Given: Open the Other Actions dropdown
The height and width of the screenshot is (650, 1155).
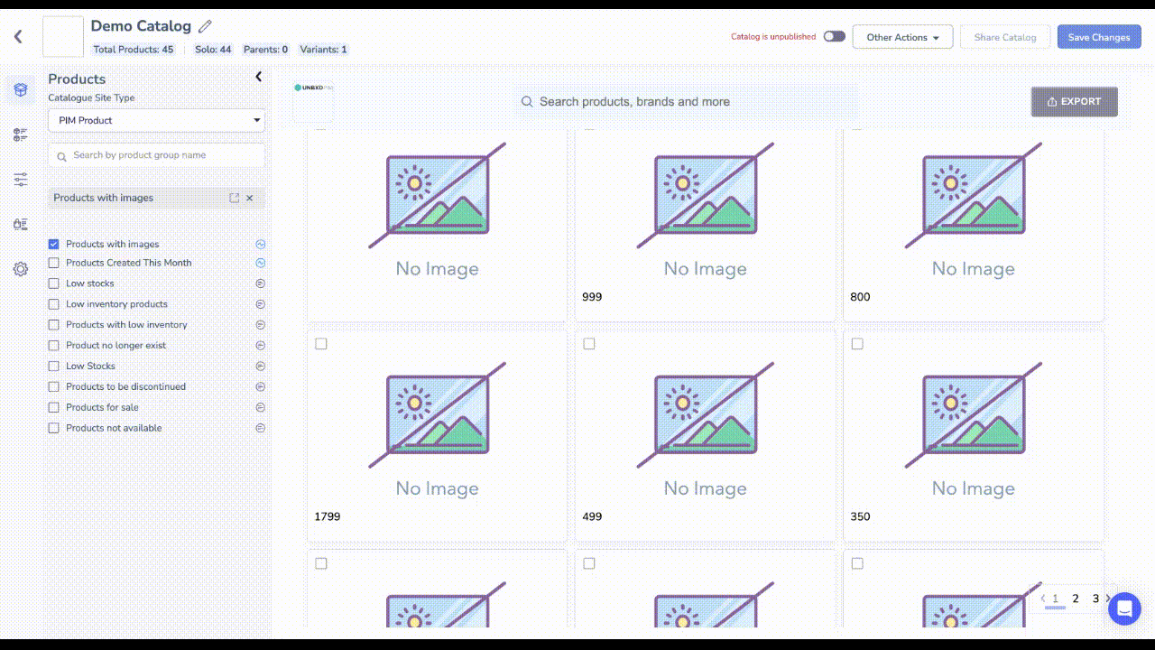Looking at the screenshot, I should pyautogui.click(x=902, y=37).
